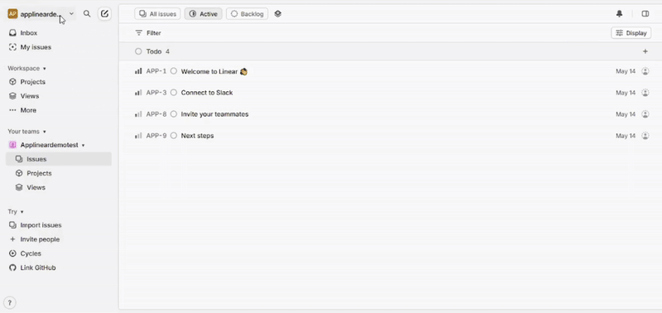Open the Welcome to Linear issue
Viewport: 662px width, 313px height.
coord(214,71)
